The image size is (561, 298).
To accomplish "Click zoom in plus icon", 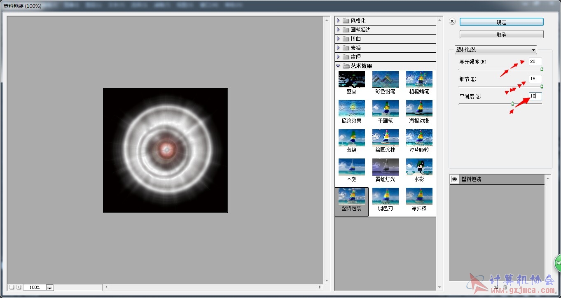I will point(19,287).
